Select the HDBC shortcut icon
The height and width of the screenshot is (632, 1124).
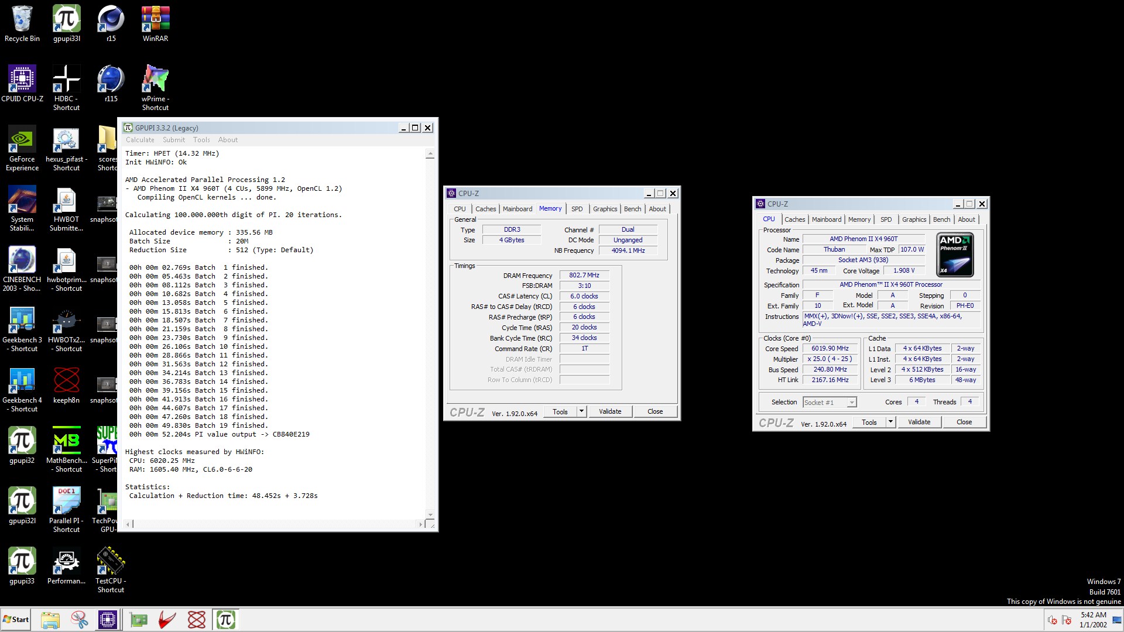(x=66, y=88)
